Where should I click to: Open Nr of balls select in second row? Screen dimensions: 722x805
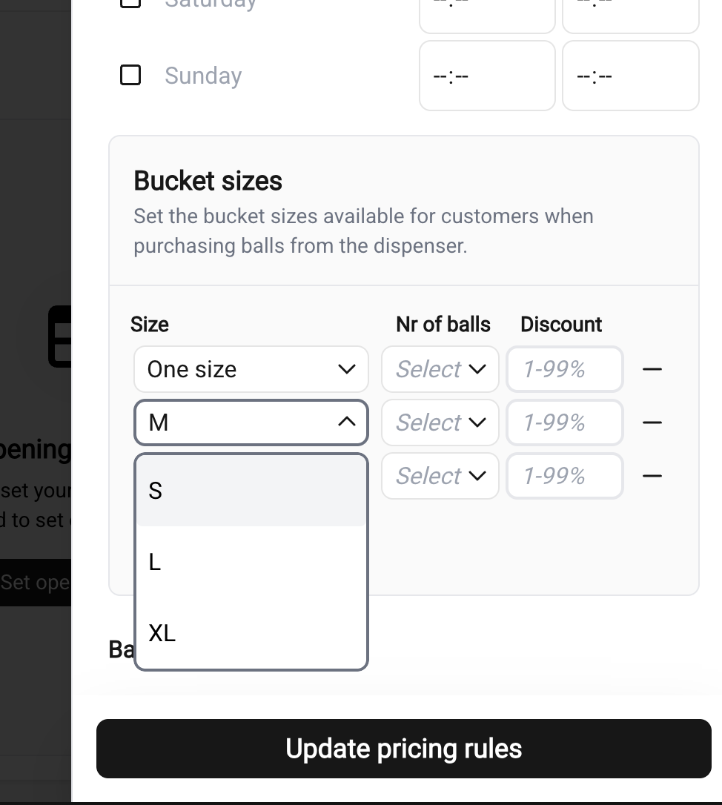pos(440,423)
